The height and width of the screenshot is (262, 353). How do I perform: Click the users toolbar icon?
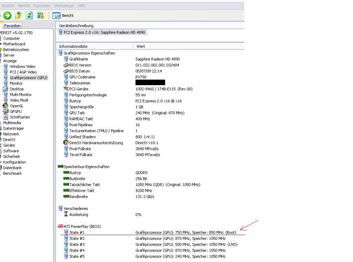[40, 16]
